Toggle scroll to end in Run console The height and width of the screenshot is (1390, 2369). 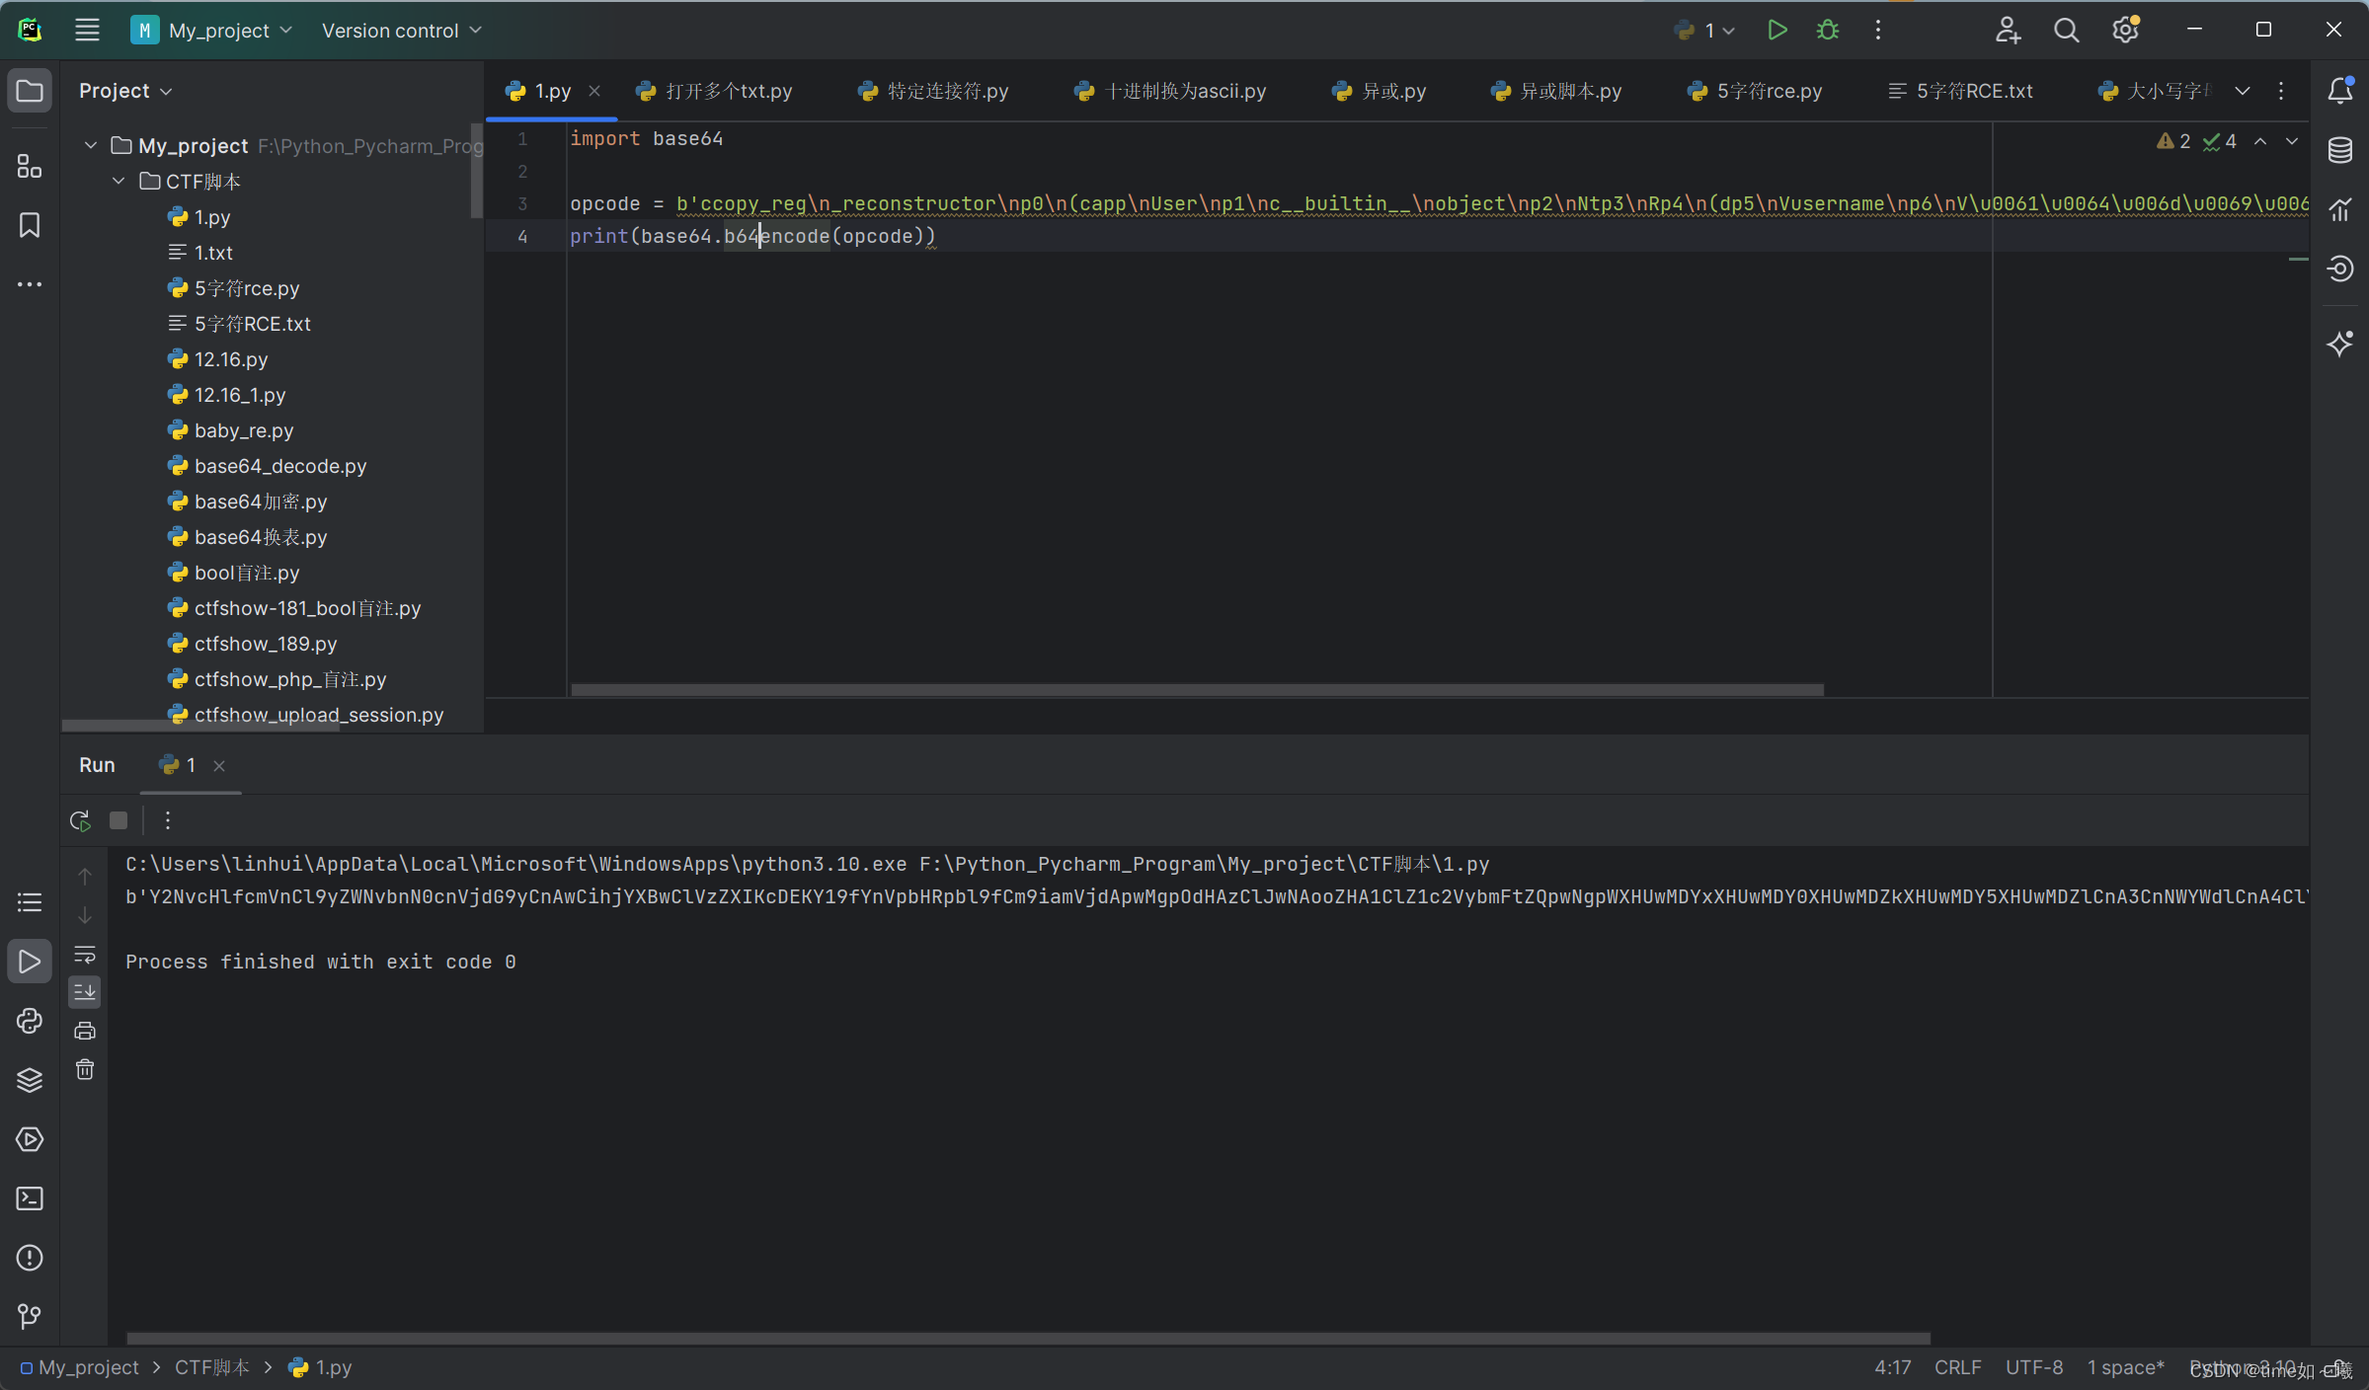(x=85, y=991)
